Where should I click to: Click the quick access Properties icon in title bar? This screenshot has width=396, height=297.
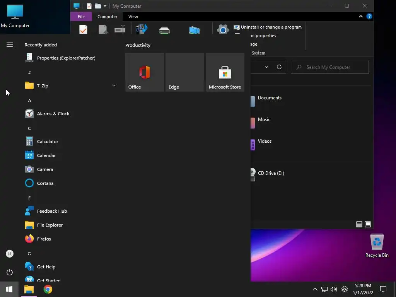89,6
